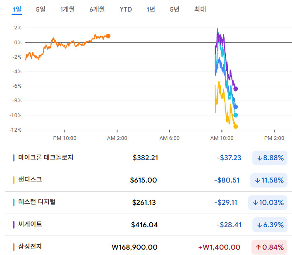Click the $416.04 price value
292x255 pixels.
[x=144, y=225]
